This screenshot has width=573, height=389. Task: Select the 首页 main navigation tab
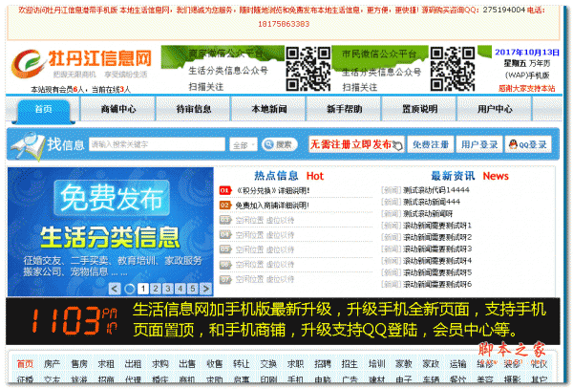[43, 110]
